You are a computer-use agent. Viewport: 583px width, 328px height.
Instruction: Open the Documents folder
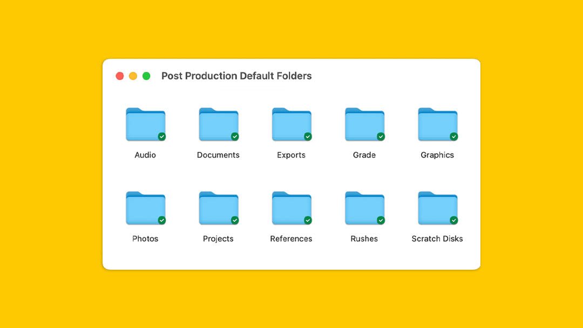click(218, 124)
